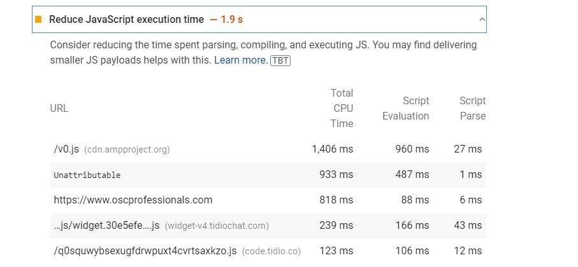Click the orange square audit severity icon
This screenshot has width=578, height=267.
click(x=38, y=20)
